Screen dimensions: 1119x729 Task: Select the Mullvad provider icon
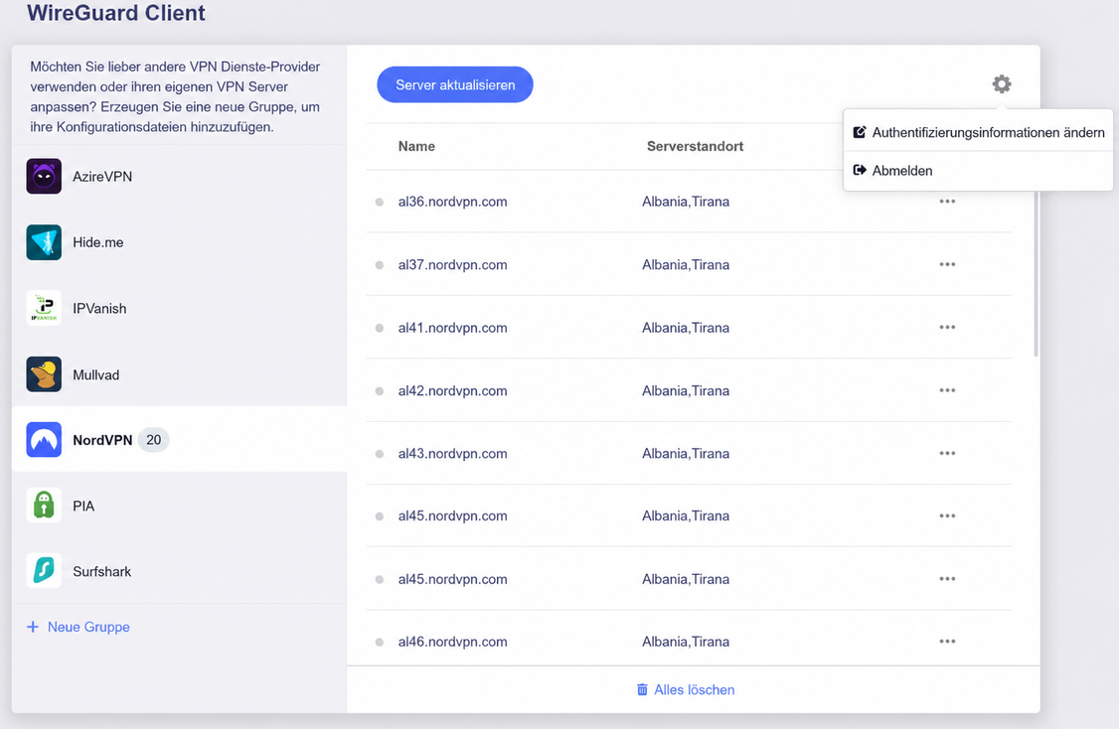[x=44, y=374]
